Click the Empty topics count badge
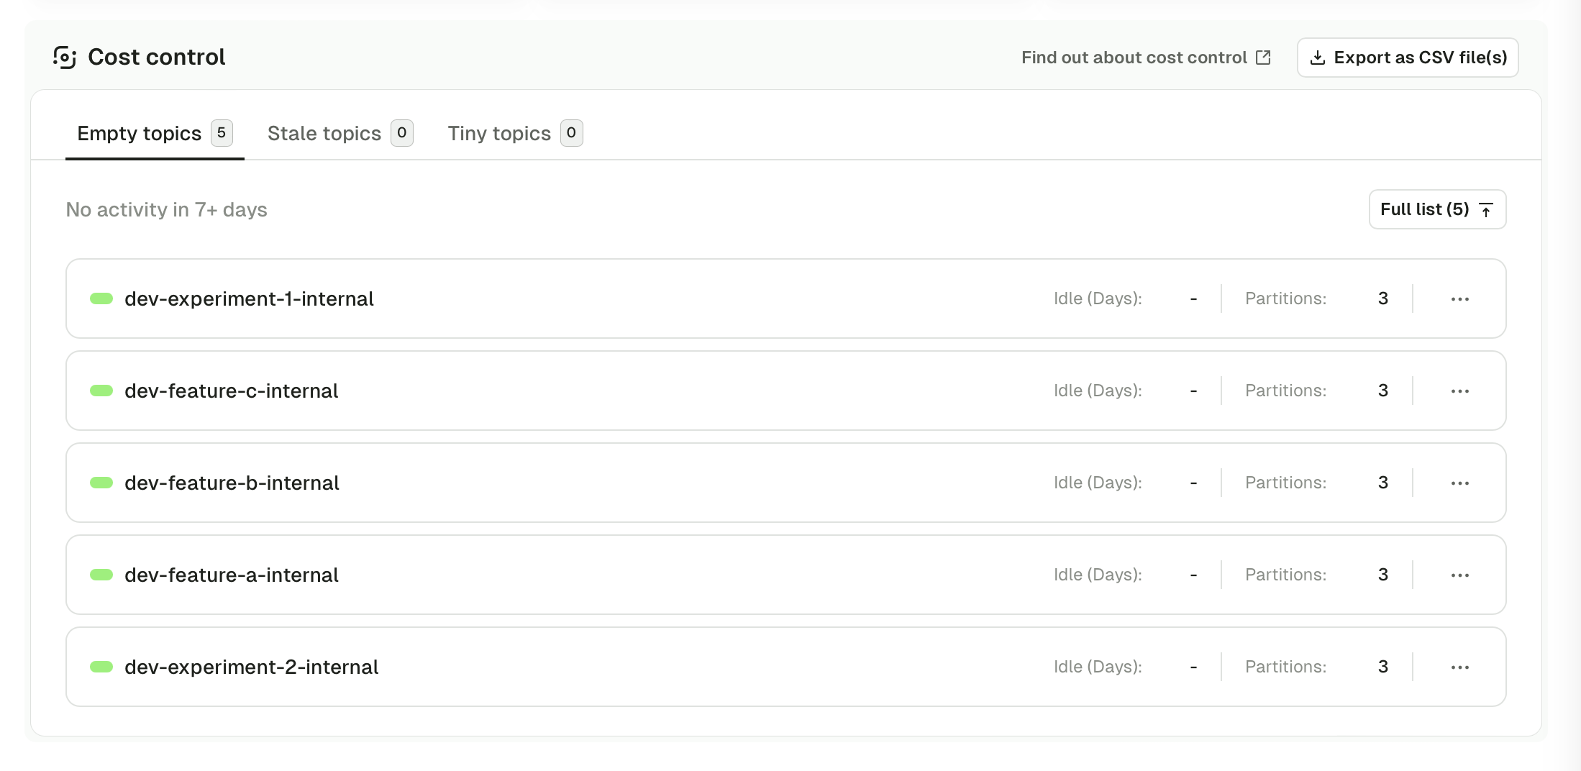Viewport: 1581px width, 771px height. 222,132
